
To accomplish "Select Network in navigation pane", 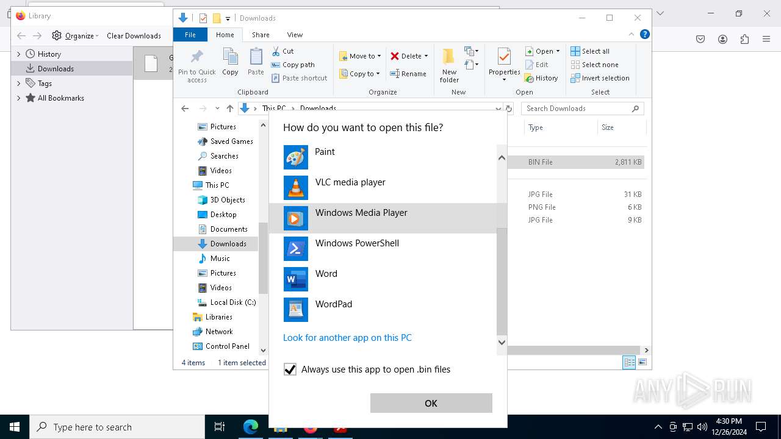I will click(213, 332).
